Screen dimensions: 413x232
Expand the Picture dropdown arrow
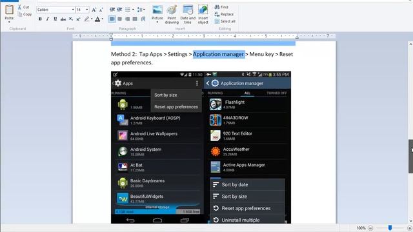157,22
